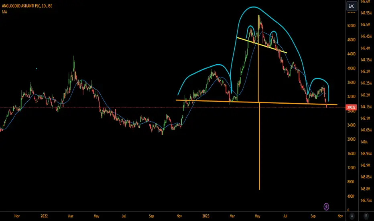This screenshot has width=374, height=221.
Task: Toggle auto scale with the A button
Action: pyautogui.click(x=352, y=216)
